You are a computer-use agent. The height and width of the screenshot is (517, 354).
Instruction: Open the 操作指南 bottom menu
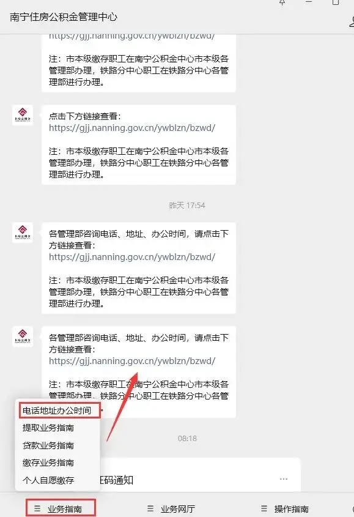point(285,508)
